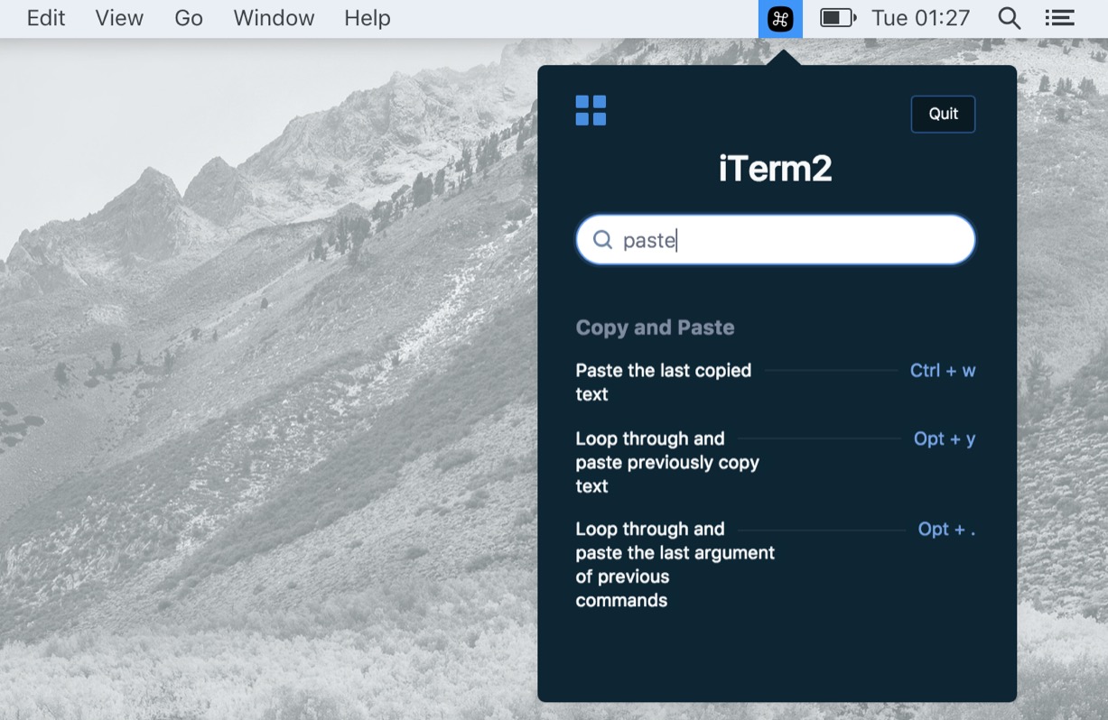
Task: Open the Edit menu
Action: [46, 18]
